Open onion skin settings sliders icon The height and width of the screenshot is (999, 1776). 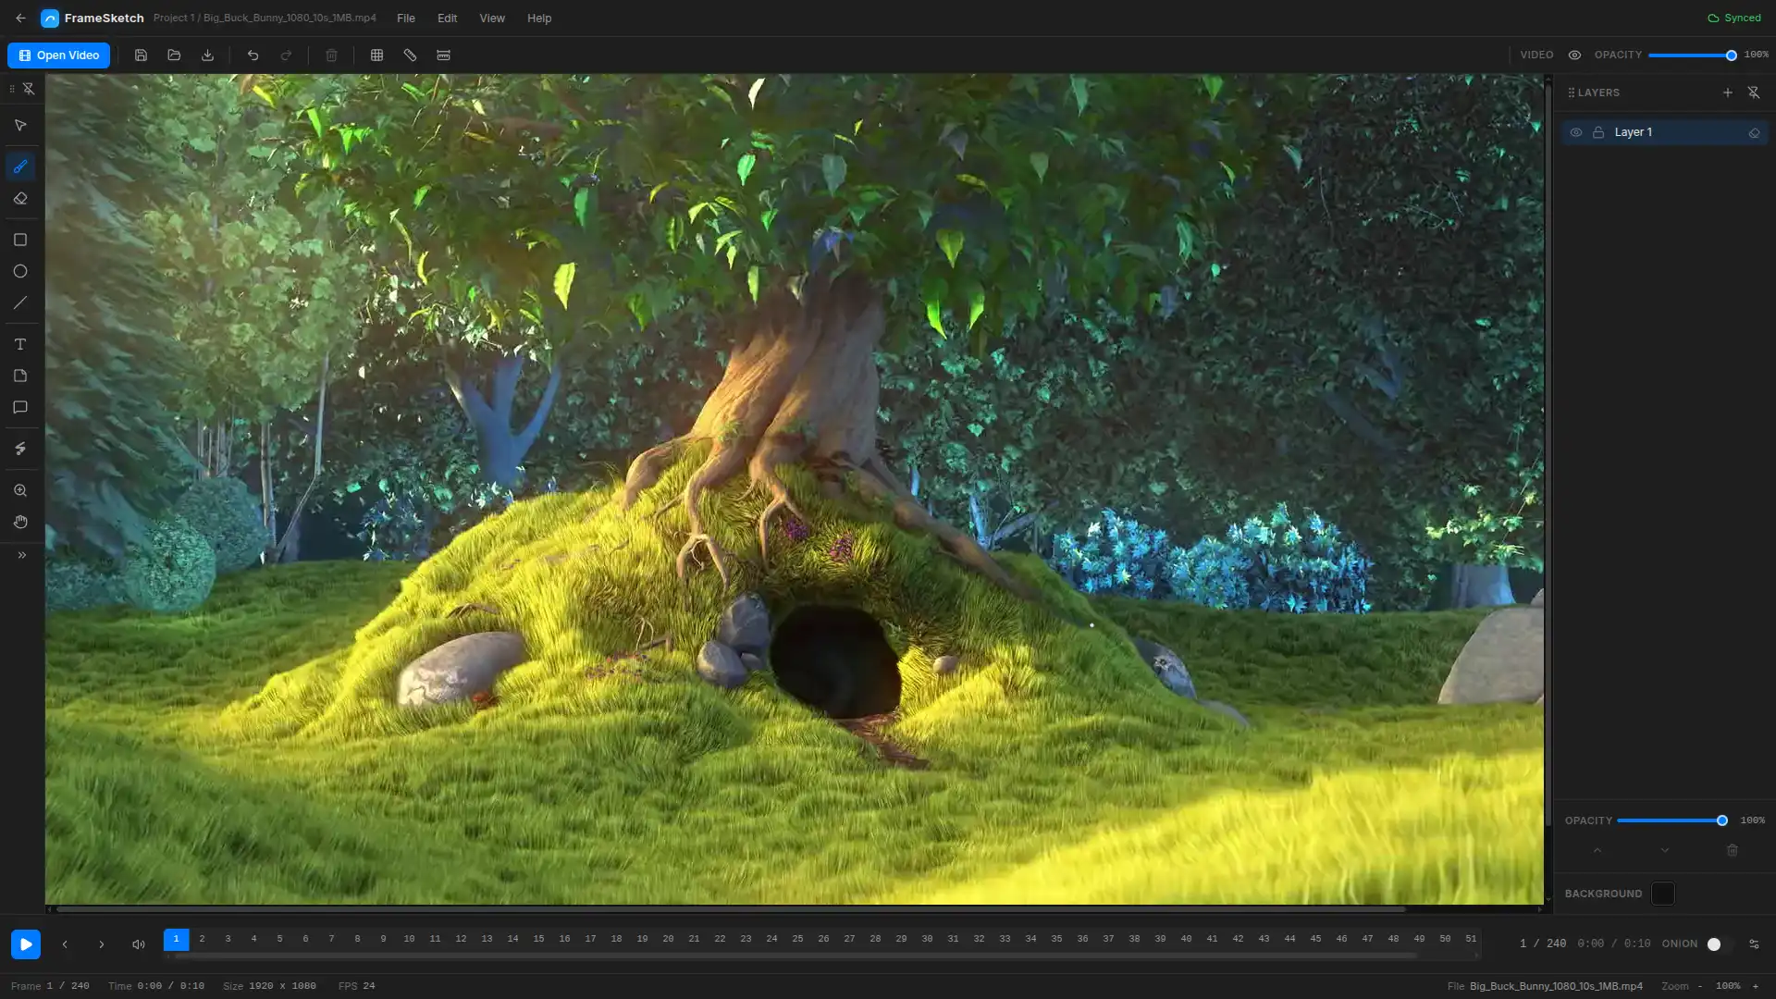coord(1754,944)
